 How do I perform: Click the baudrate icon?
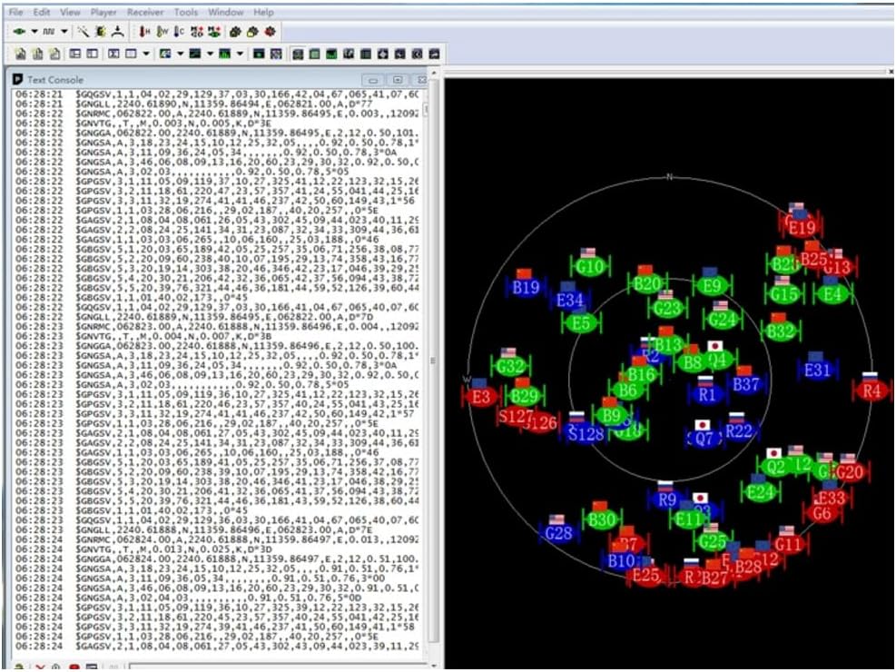pos(49,32)
